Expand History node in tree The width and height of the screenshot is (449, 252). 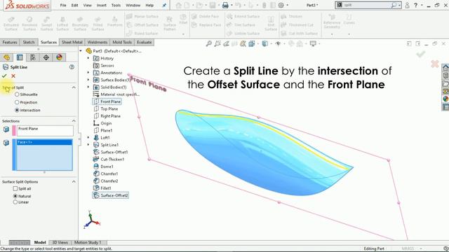coord(88,58)
